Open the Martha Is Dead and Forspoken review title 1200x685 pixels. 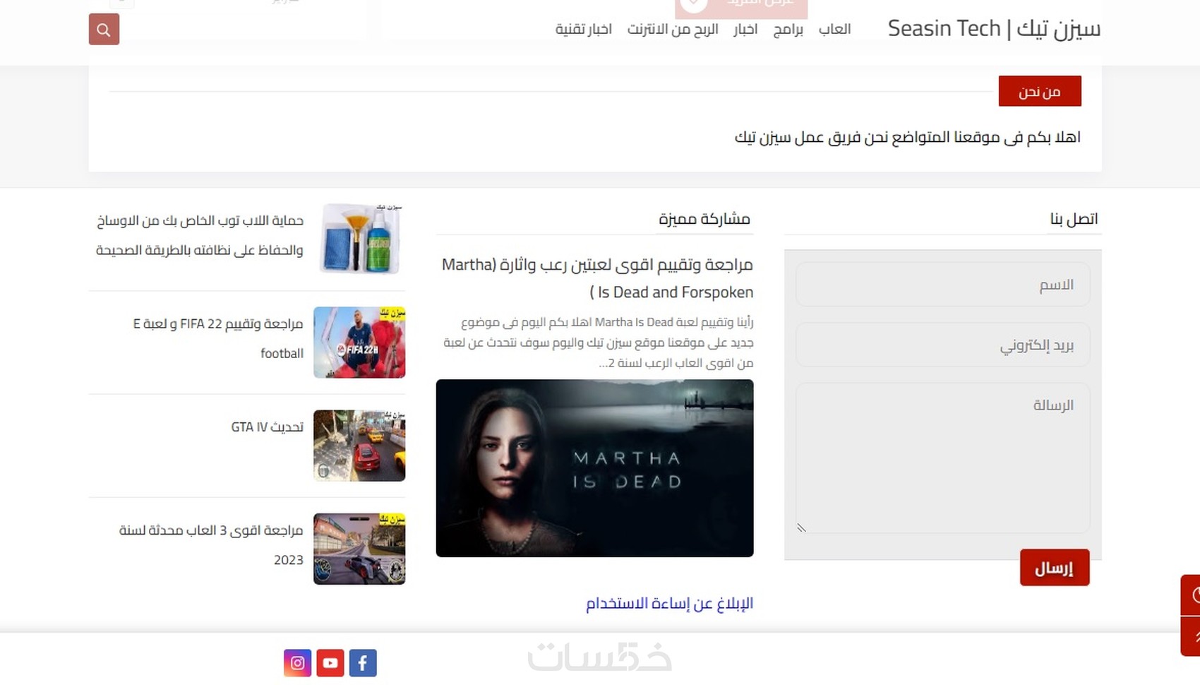597,278
